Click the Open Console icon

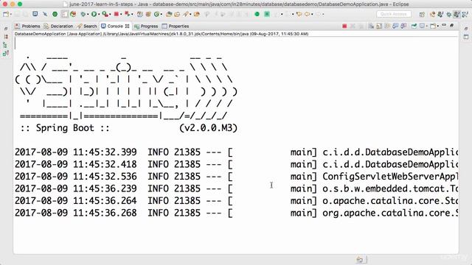(x=433, y=26)
